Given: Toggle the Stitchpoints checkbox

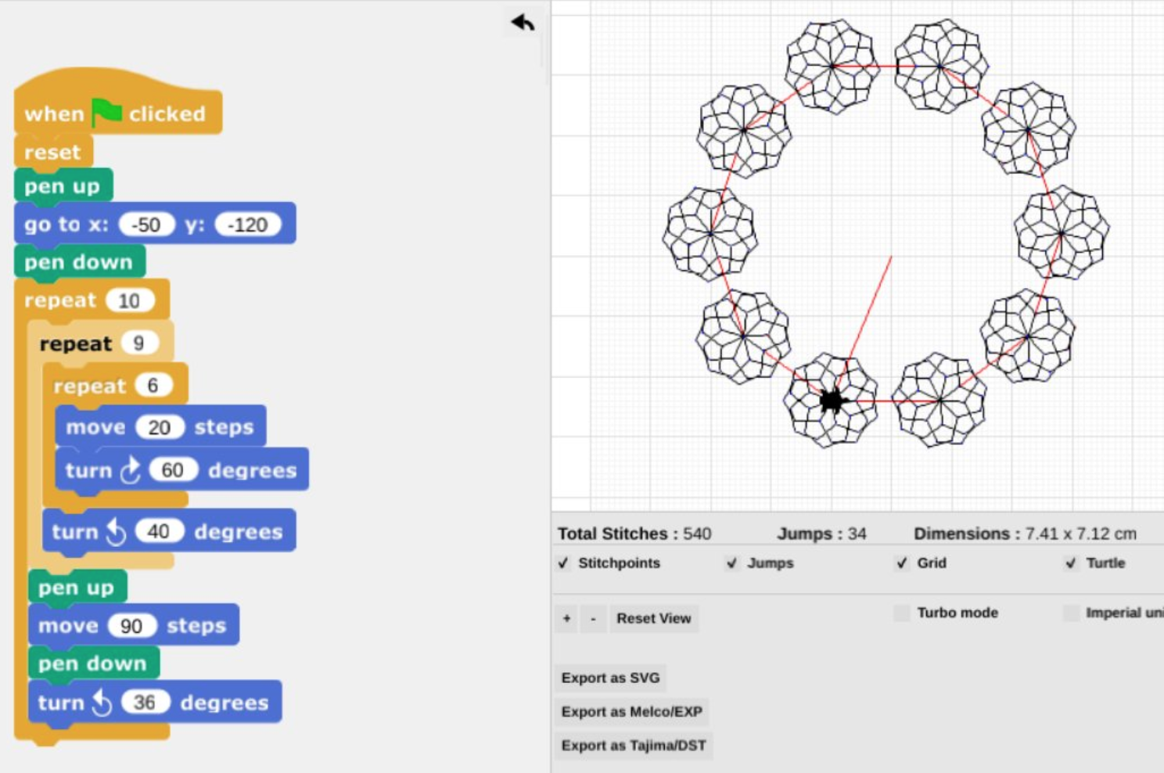Looking at the screenshot, I should (x=563, y=563).
